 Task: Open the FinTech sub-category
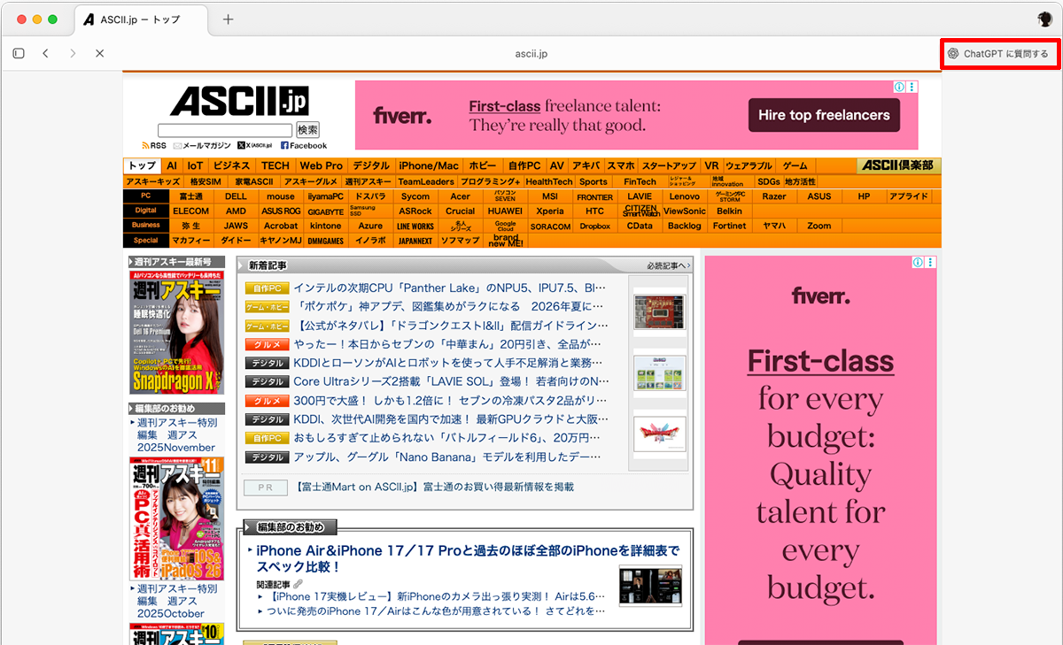pos(640,181)
